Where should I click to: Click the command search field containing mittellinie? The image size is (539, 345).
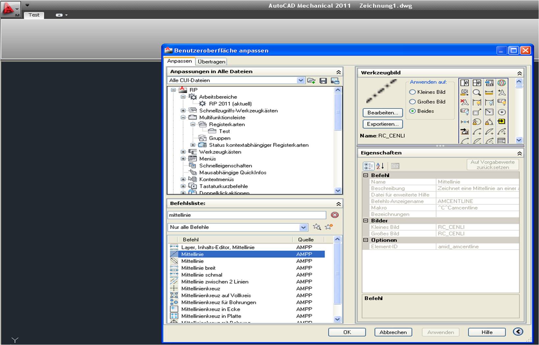click(246, 215)
